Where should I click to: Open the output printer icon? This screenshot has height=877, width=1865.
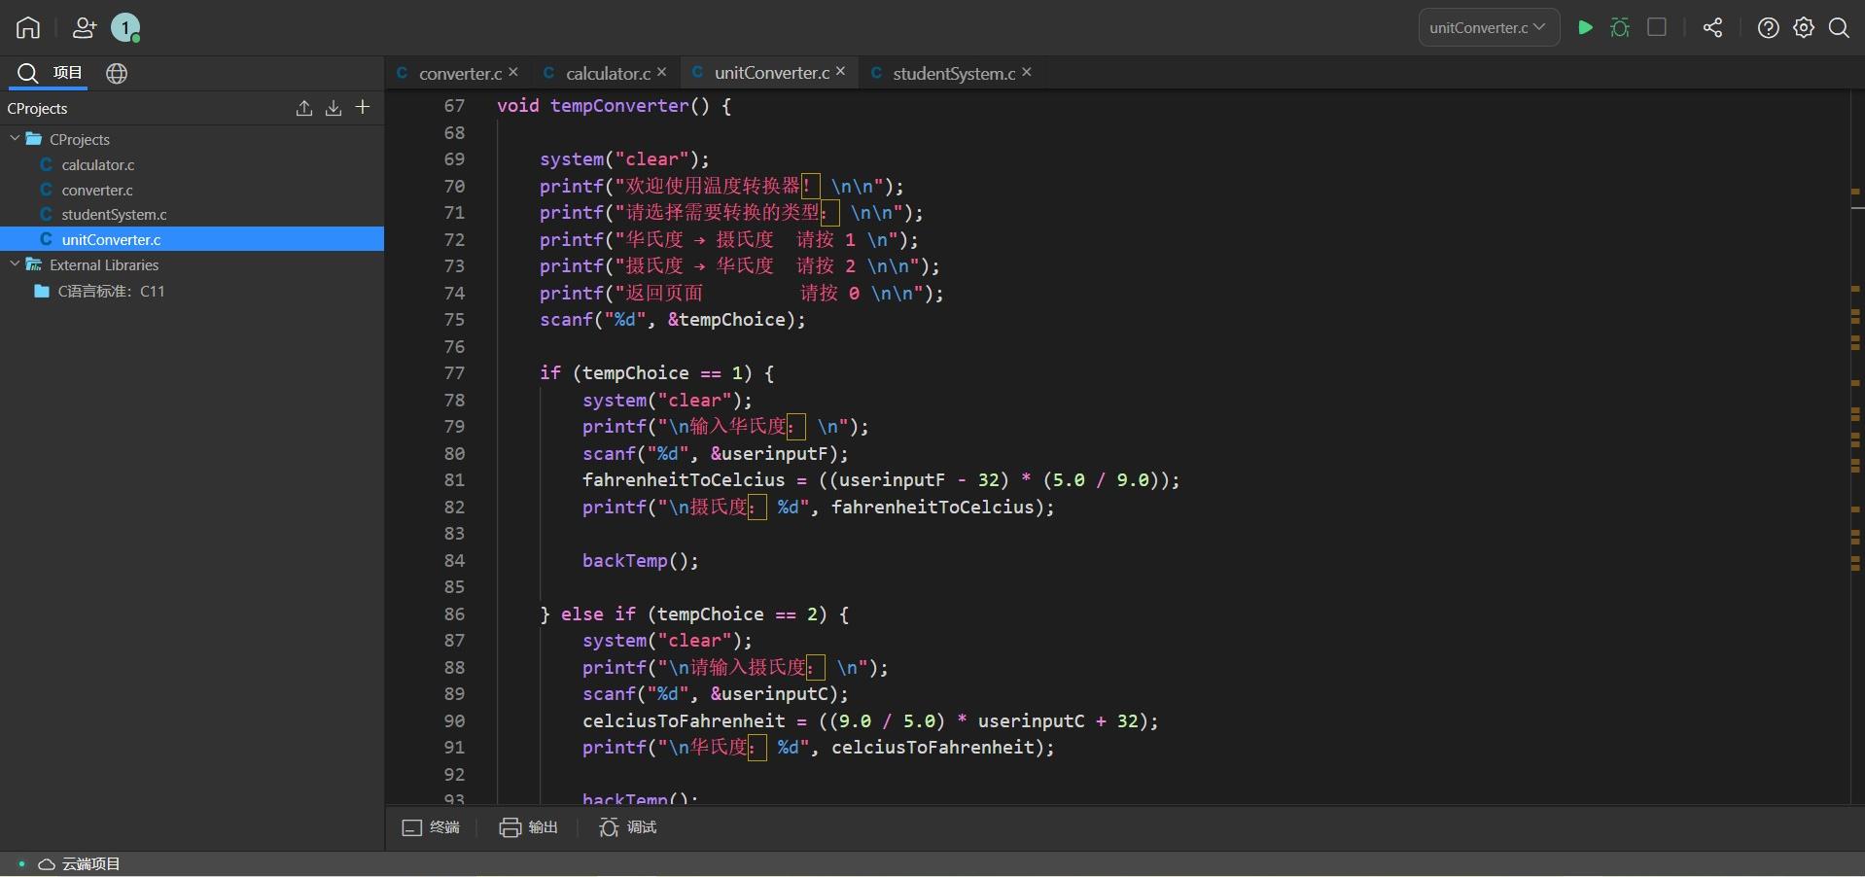click(510, 827)
